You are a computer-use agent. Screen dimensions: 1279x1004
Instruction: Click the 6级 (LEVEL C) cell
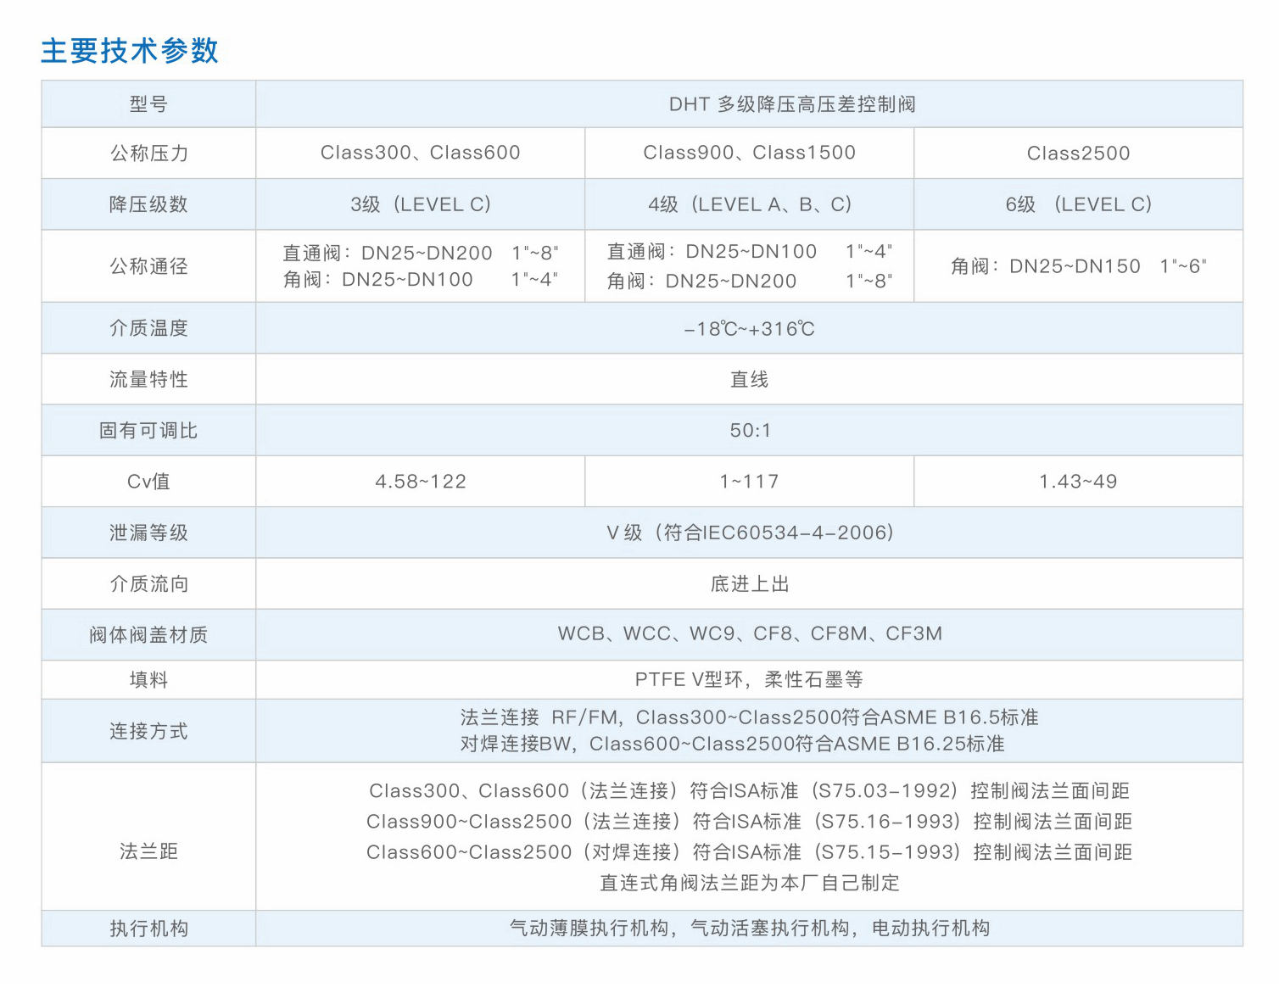coord(1078,204)
